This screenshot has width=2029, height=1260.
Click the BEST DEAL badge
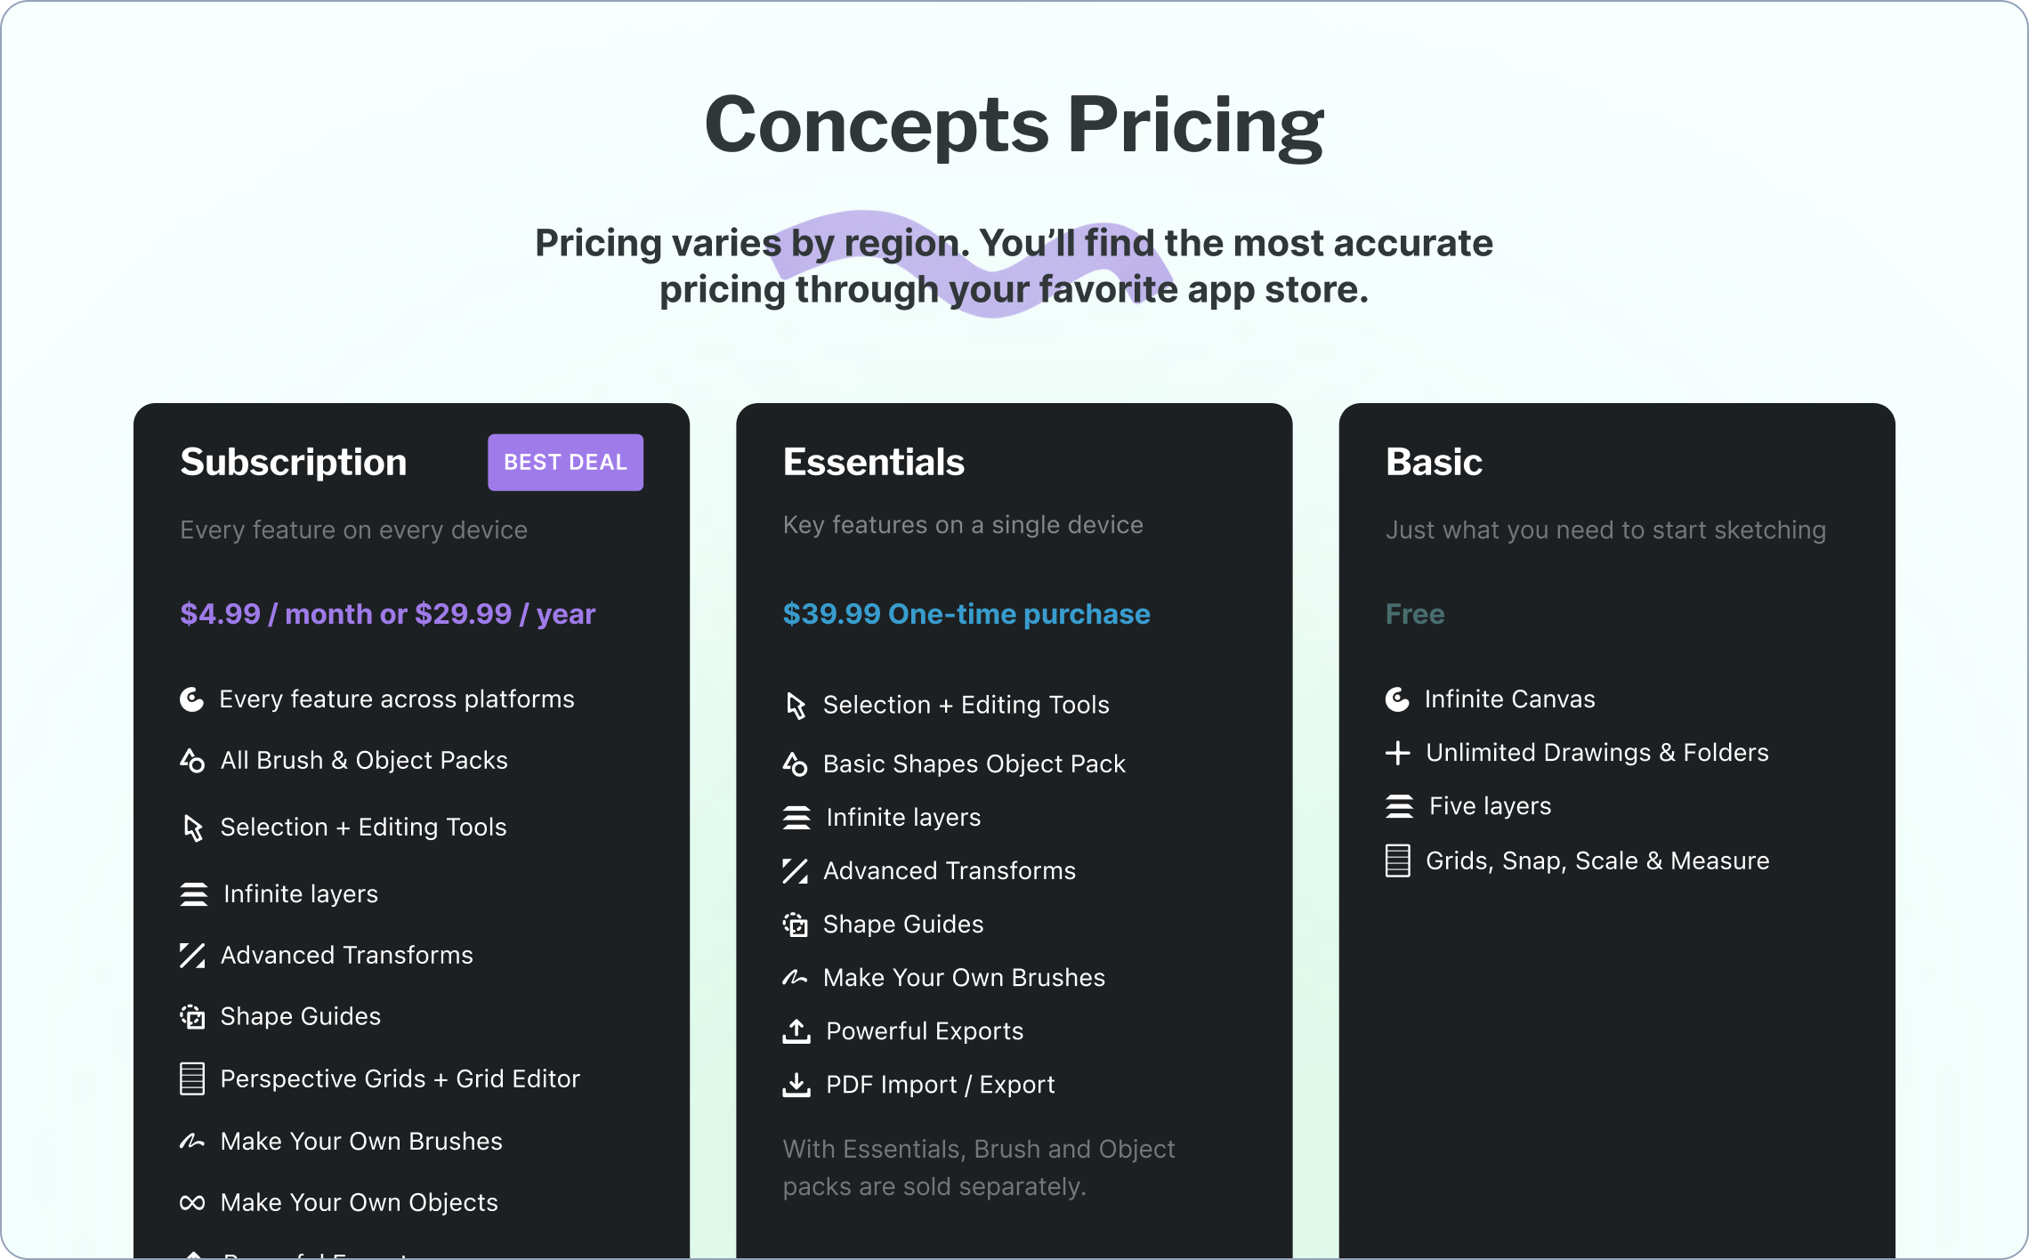tap(565, 462)
